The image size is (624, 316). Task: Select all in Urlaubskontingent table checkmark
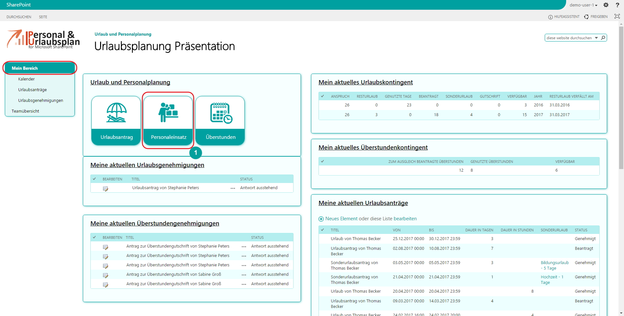[322, 96]
